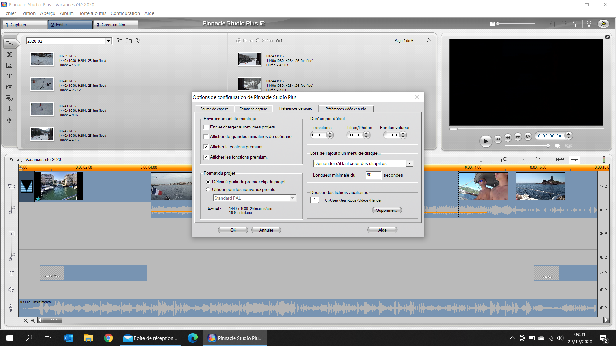Uncheck 'Afficher les fonctions premium'

coord(206,157)
